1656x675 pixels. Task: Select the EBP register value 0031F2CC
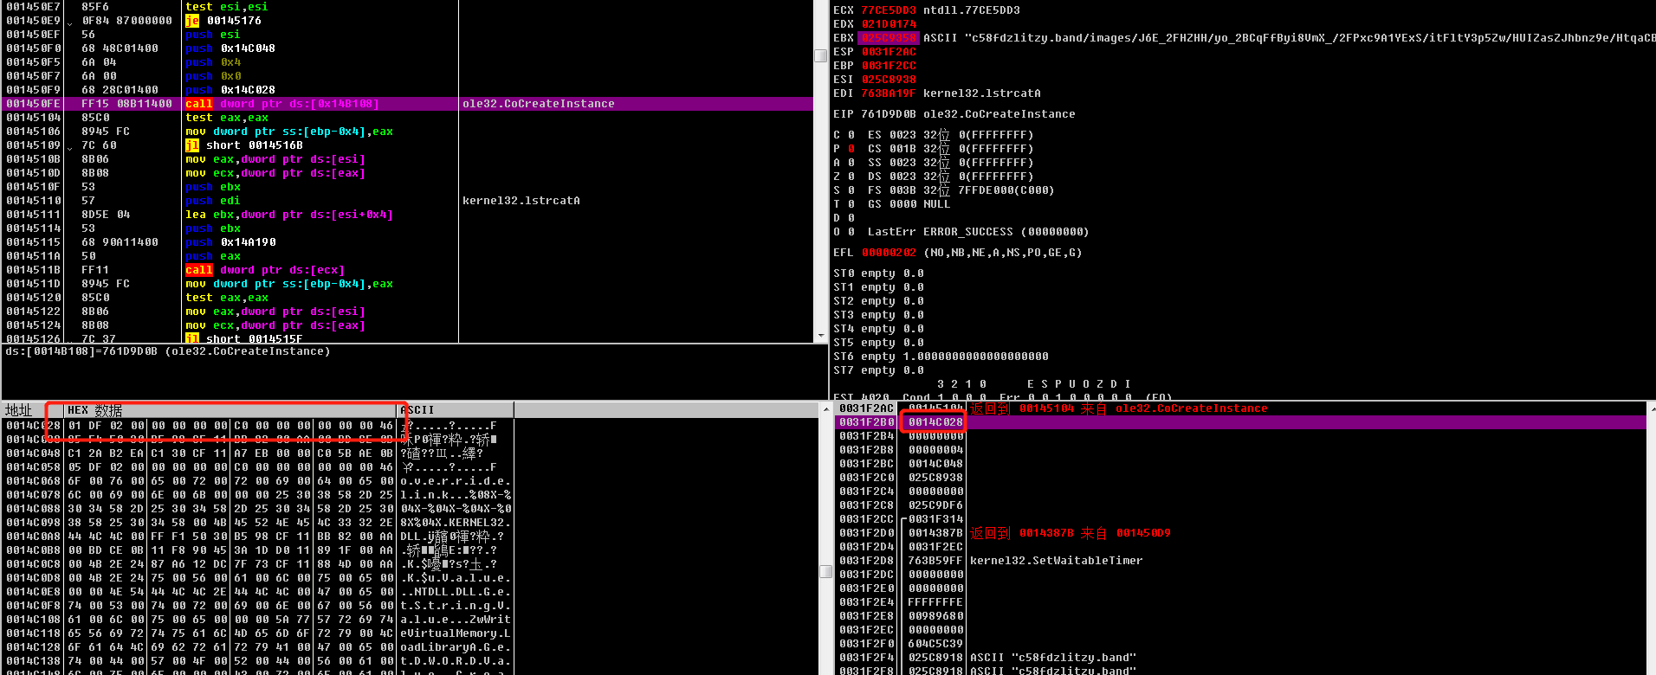click(x=889, y=66)
